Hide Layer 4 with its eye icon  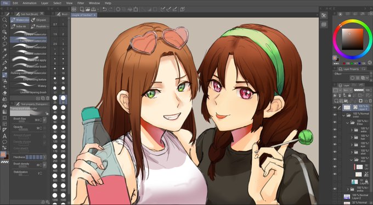pos(335,108)
